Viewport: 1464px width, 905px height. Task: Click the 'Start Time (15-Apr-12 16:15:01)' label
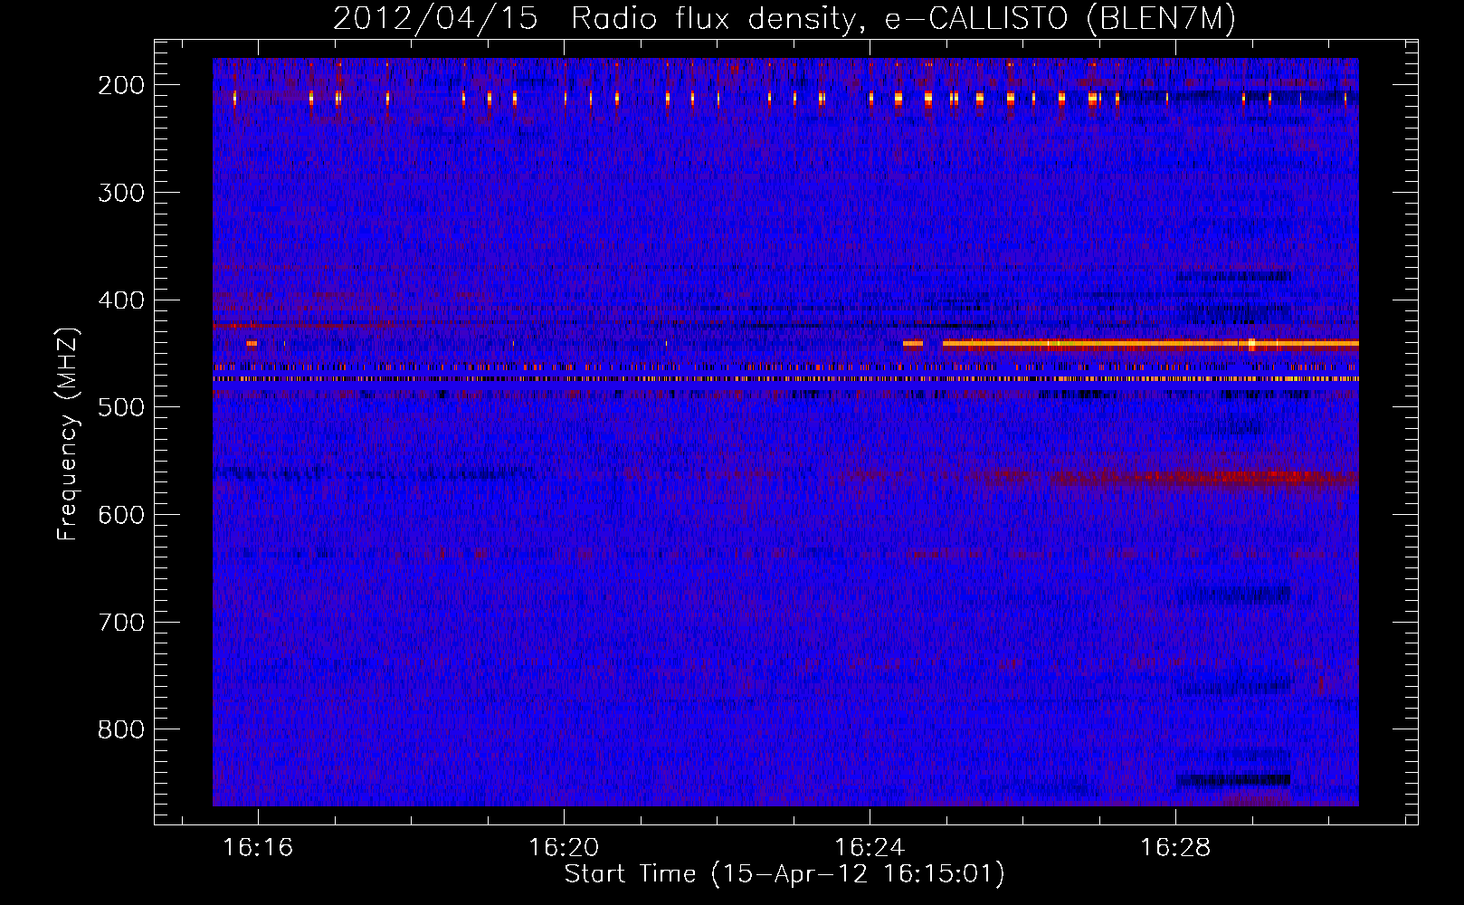tap(784, 874)
